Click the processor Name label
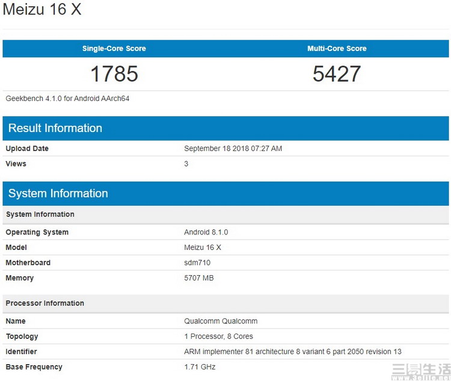The height and width of the screenshot is (381, 451). [x=16, y=321]
